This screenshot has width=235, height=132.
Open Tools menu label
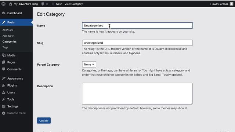(11, 99)
